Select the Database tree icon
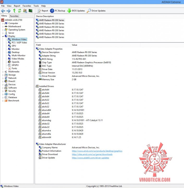Image resolution: width=184 pixels, height=188 pixels. (6, 97)
